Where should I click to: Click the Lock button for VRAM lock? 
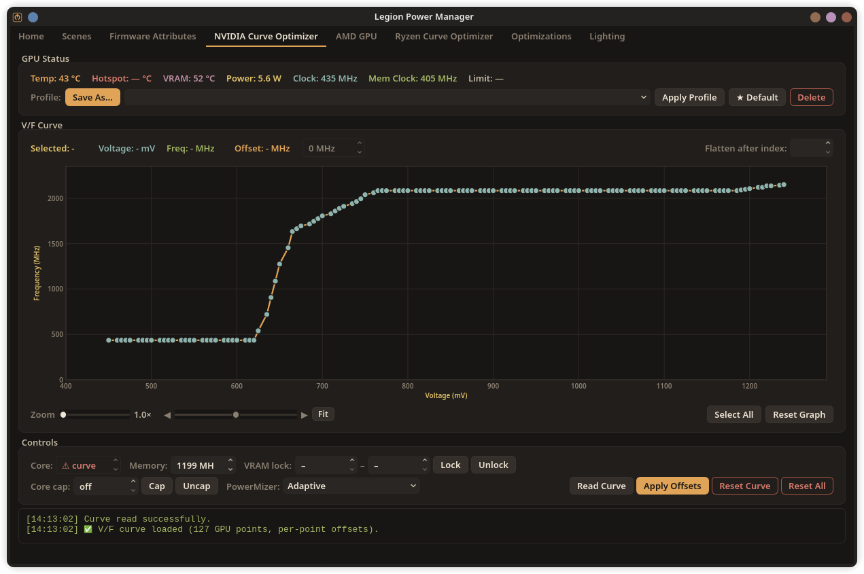click(x=450, y=465)
